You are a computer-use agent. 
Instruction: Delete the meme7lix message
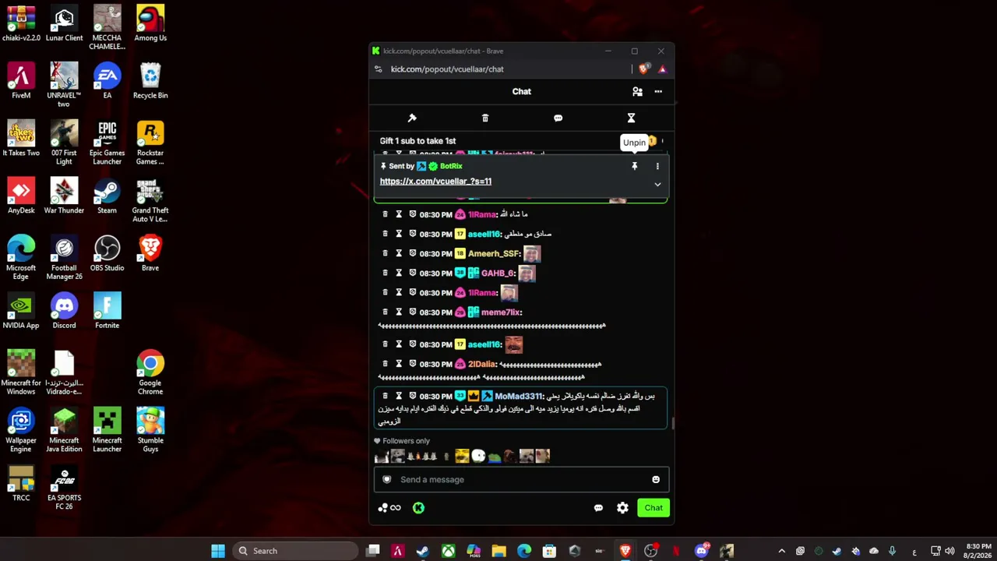point(385,312)
